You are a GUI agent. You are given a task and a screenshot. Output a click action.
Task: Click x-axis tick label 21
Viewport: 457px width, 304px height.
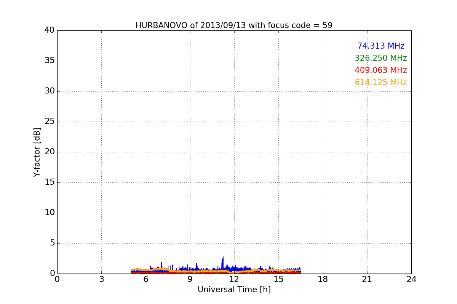click(x=367, y=279)
